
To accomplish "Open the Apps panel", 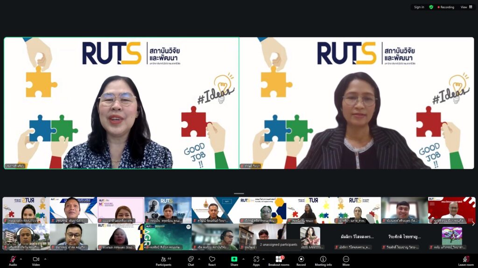I will [256, 261].
